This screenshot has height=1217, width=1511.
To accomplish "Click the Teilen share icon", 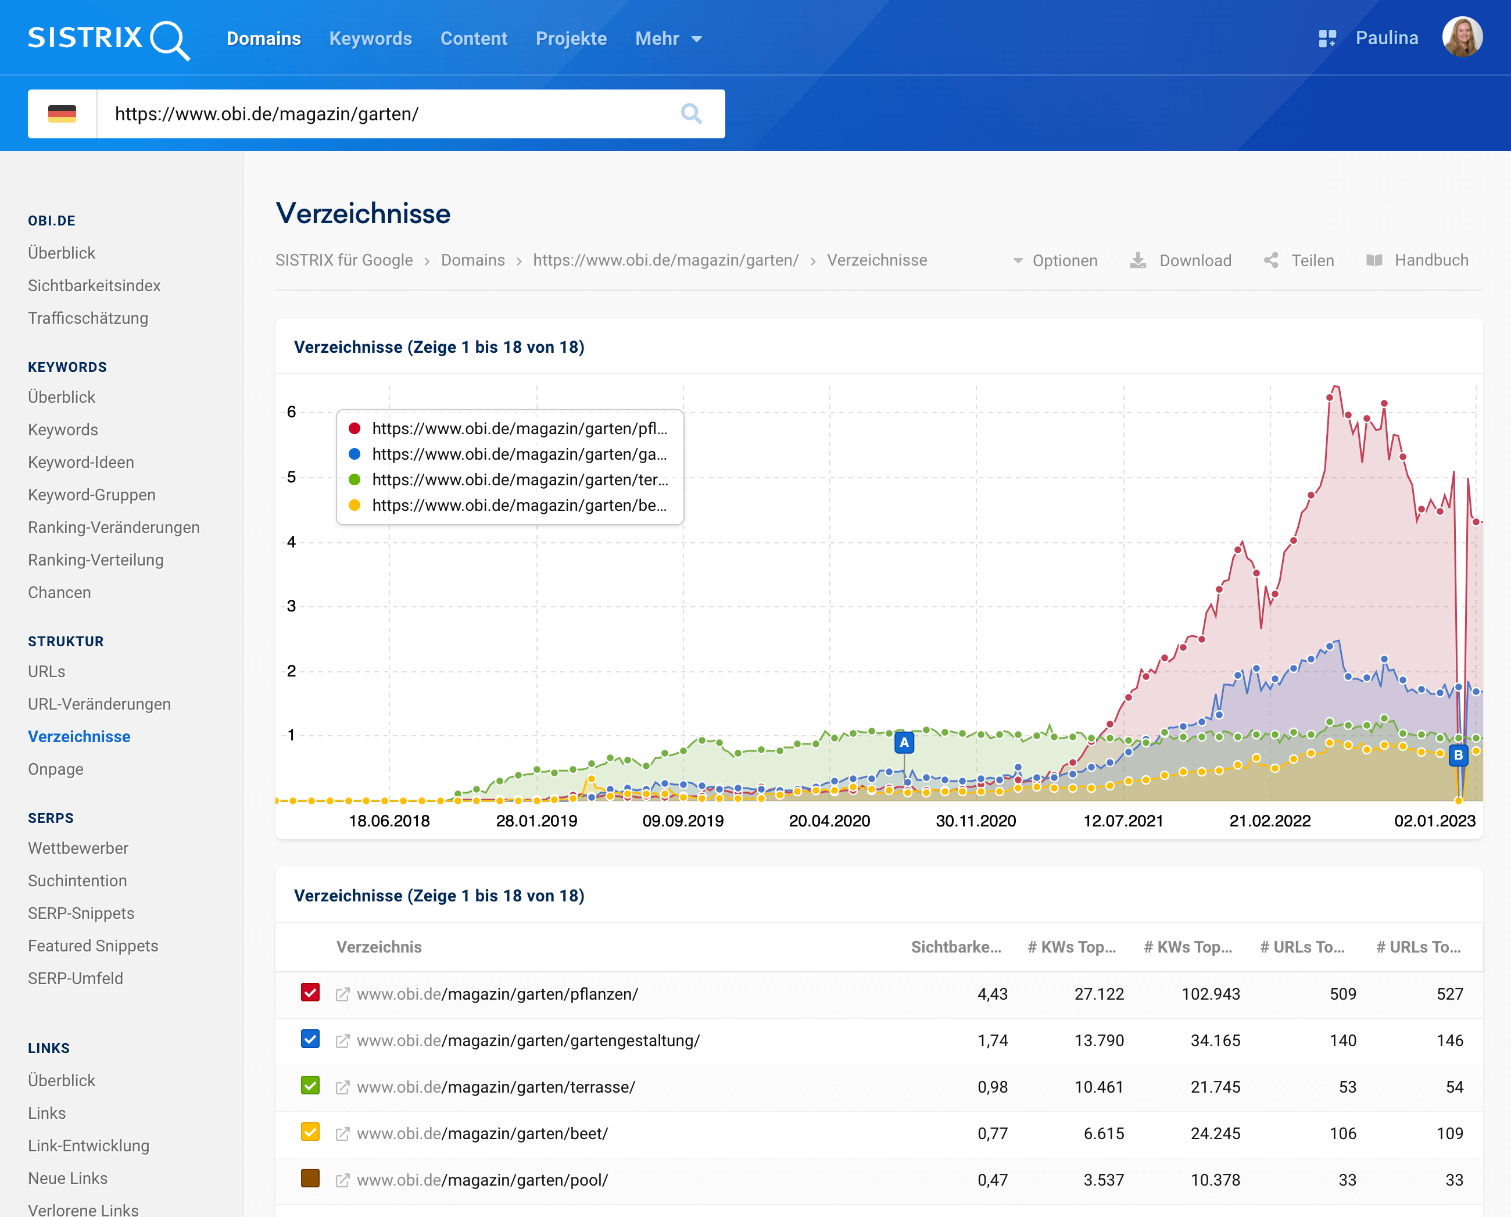I will [1270, 261].
